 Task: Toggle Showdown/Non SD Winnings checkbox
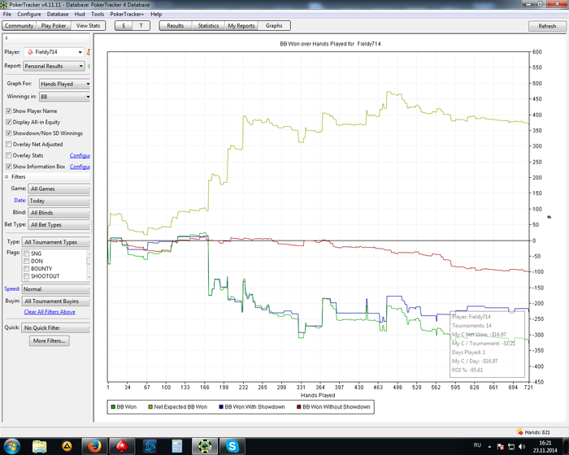pyautogui.click(x=9, y=133)
